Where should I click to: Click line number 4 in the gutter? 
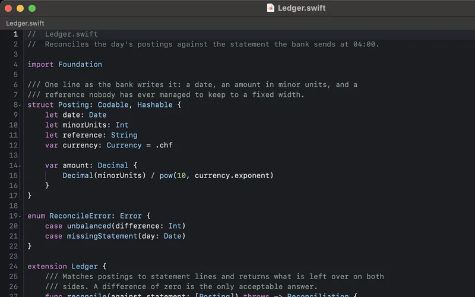[x=15, y=64]
